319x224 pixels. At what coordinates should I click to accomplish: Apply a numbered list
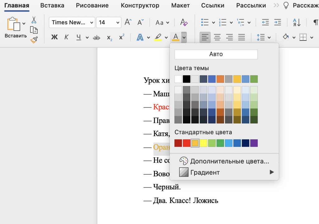(222, 22)
